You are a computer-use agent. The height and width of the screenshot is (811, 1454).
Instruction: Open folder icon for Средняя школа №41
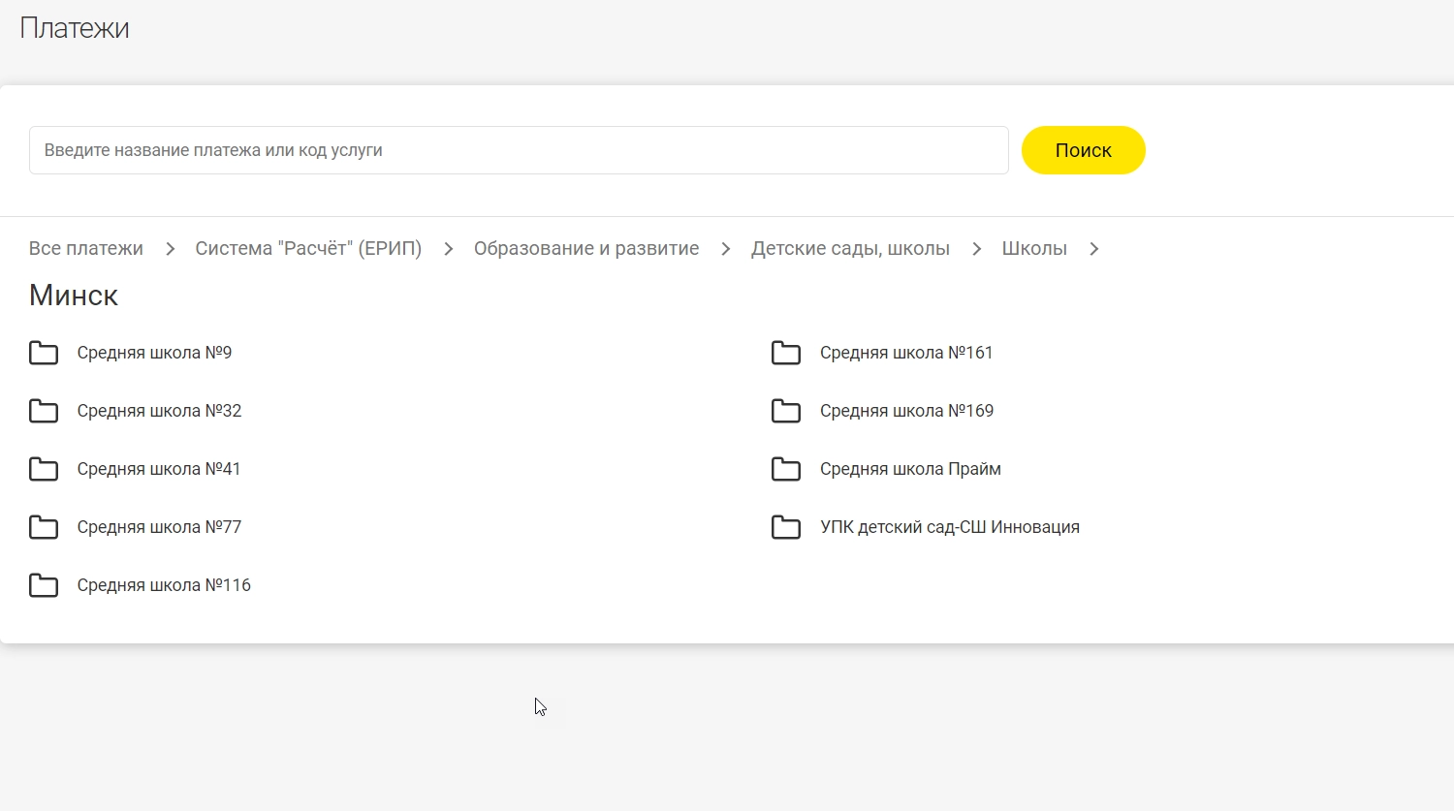coord(44,469)
